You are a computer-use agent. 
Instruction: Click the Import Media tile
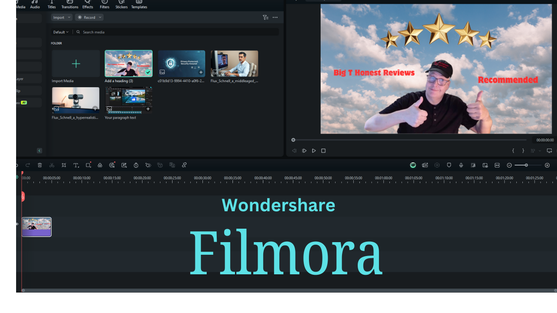coord(76,64)
